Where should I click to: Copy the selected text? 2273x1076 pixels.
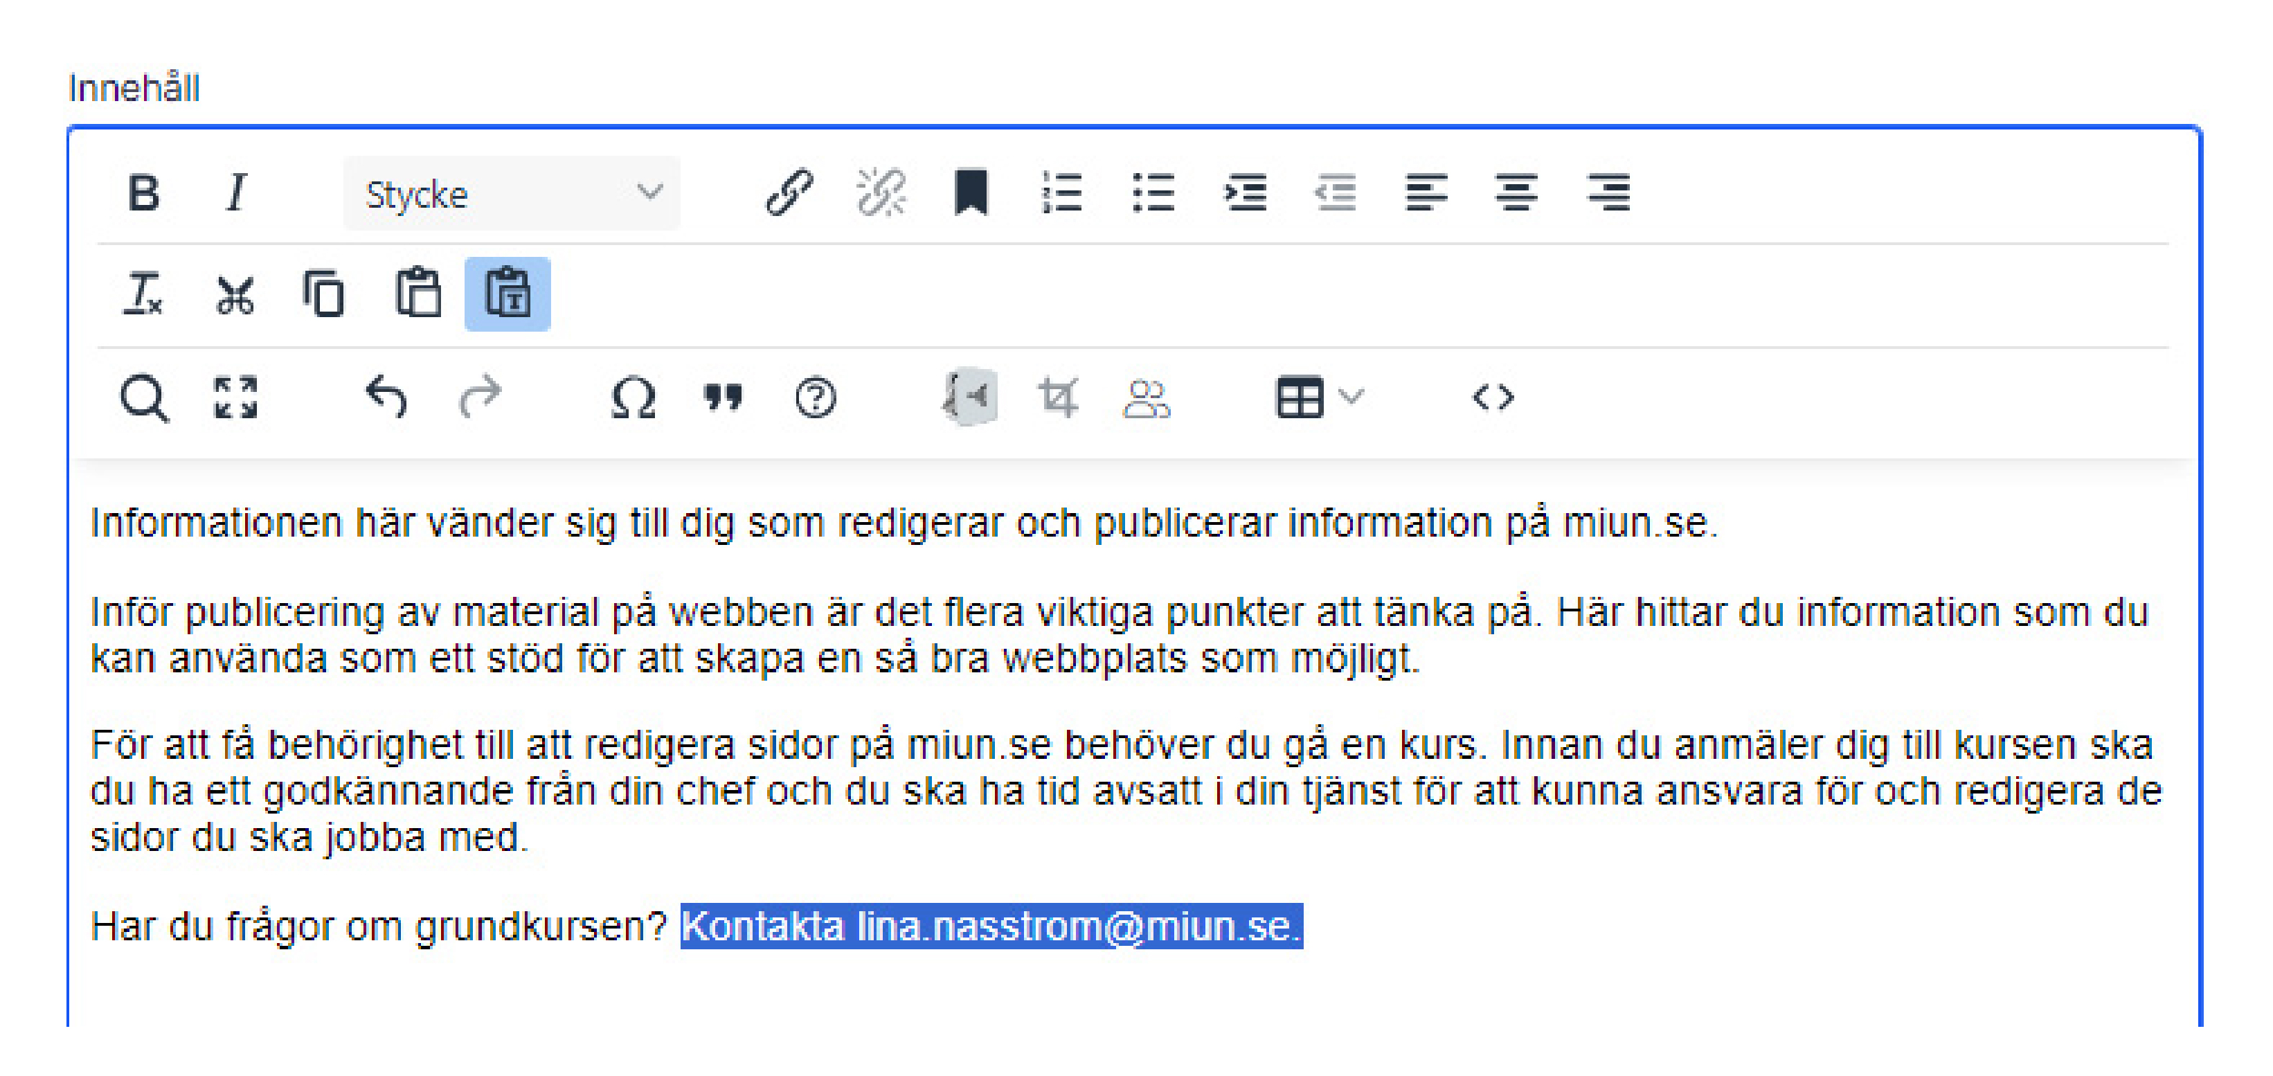click(x=324, y=294)
